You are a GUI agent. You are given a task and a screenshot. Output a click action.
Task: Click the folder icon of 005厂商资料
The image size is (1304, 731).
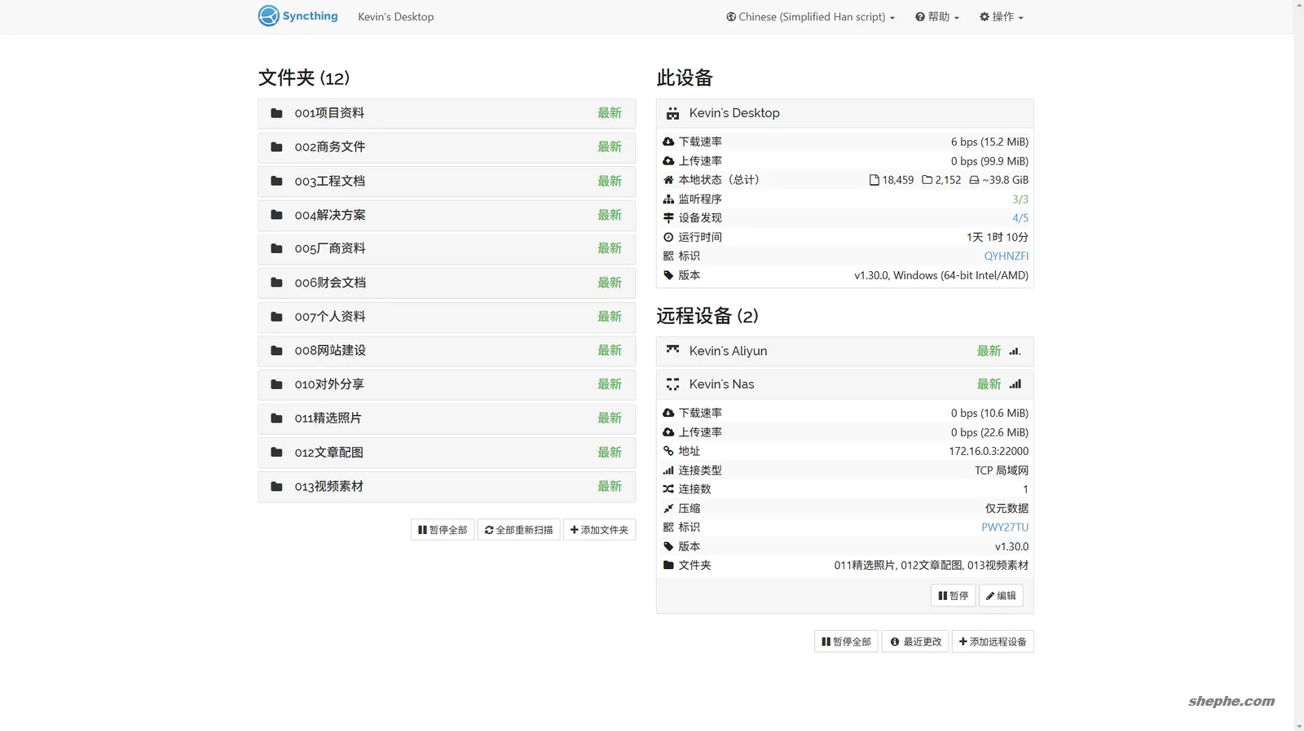tap(277, 248)
